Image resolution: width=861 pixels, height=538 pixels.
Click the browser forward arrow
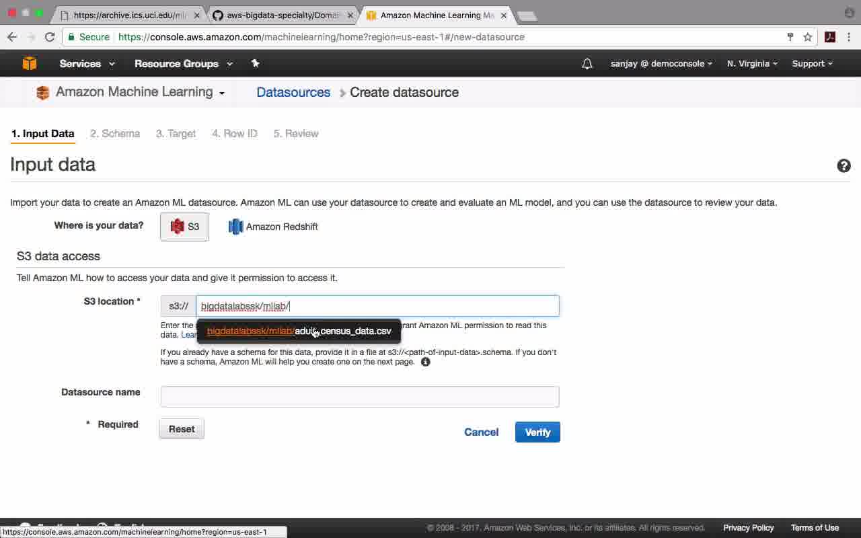pyautogui.click(x=31, y=37)
